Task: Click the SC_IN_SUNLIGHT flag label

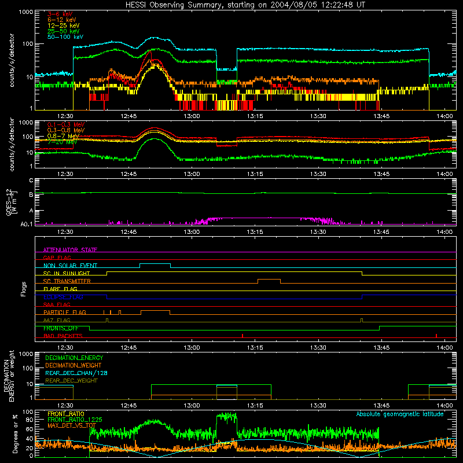Action: pyautogui.click(x=67, y=273)
